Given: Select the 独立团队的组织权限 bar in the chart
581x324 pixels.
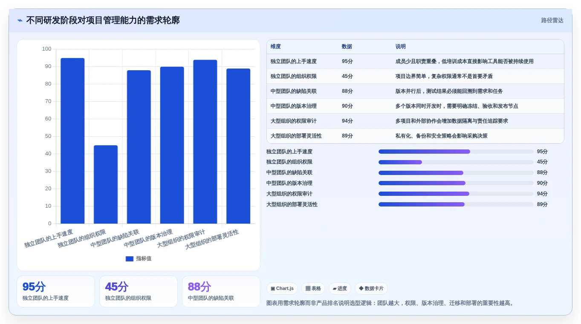Looking at the screenshot, I should (x=106, y=184).
